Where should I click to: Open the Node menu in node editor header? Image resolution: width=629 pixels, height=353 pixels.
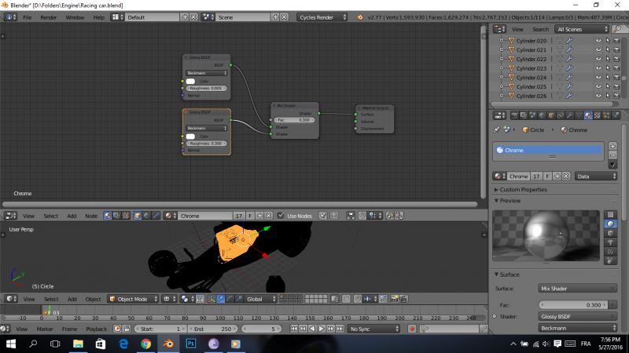(x=91, y=216)
